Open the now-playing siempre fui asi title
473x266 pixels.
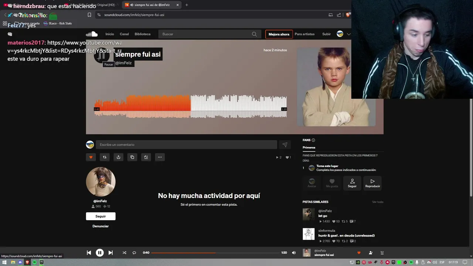324,255
